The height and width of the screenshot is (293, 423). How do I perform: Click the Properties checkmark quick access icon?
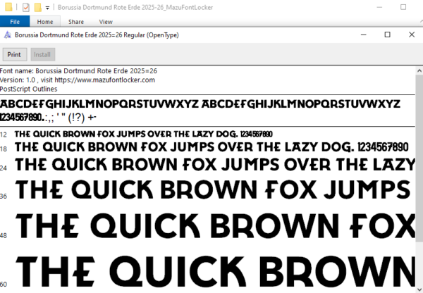coord(26,7)
